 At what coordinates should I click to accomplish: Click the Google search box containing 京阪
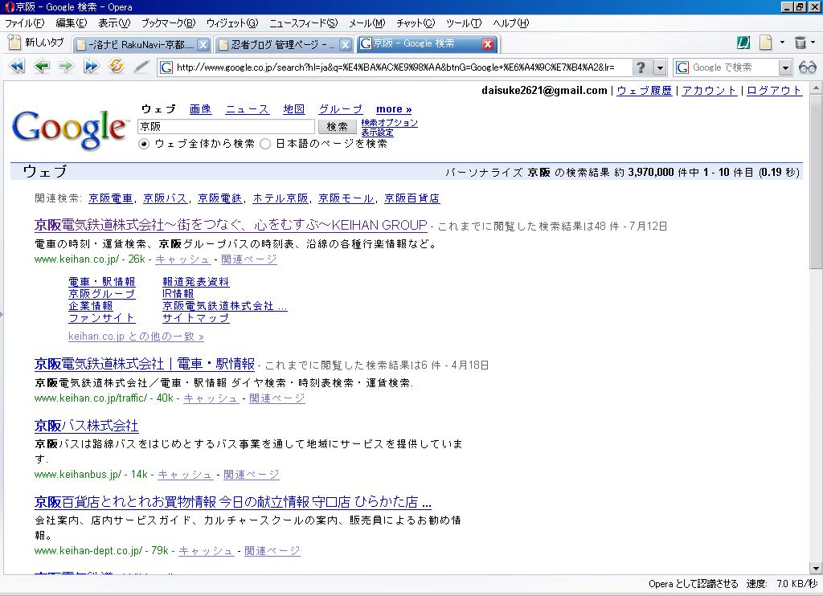pyautogui.click(x=226, y=126)
